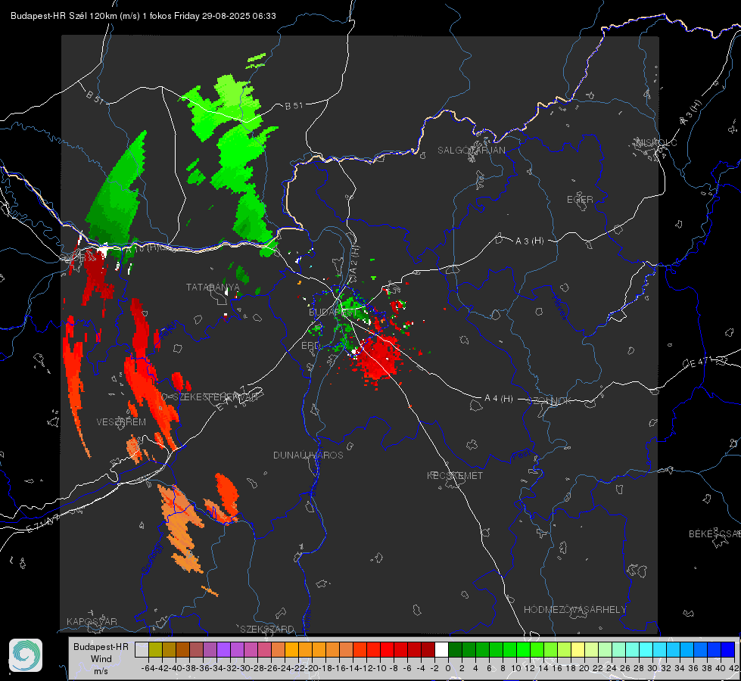Click the SALGOTARJAN city label

[471, 151]
